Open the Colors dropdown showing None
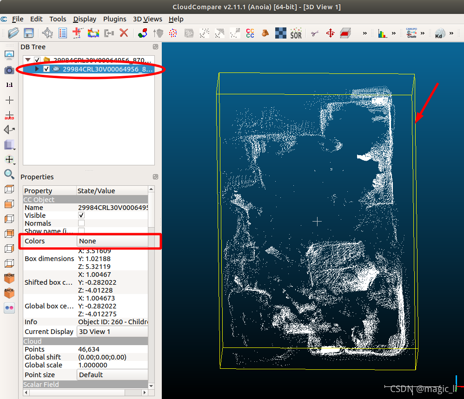 [x=113, y=241]
